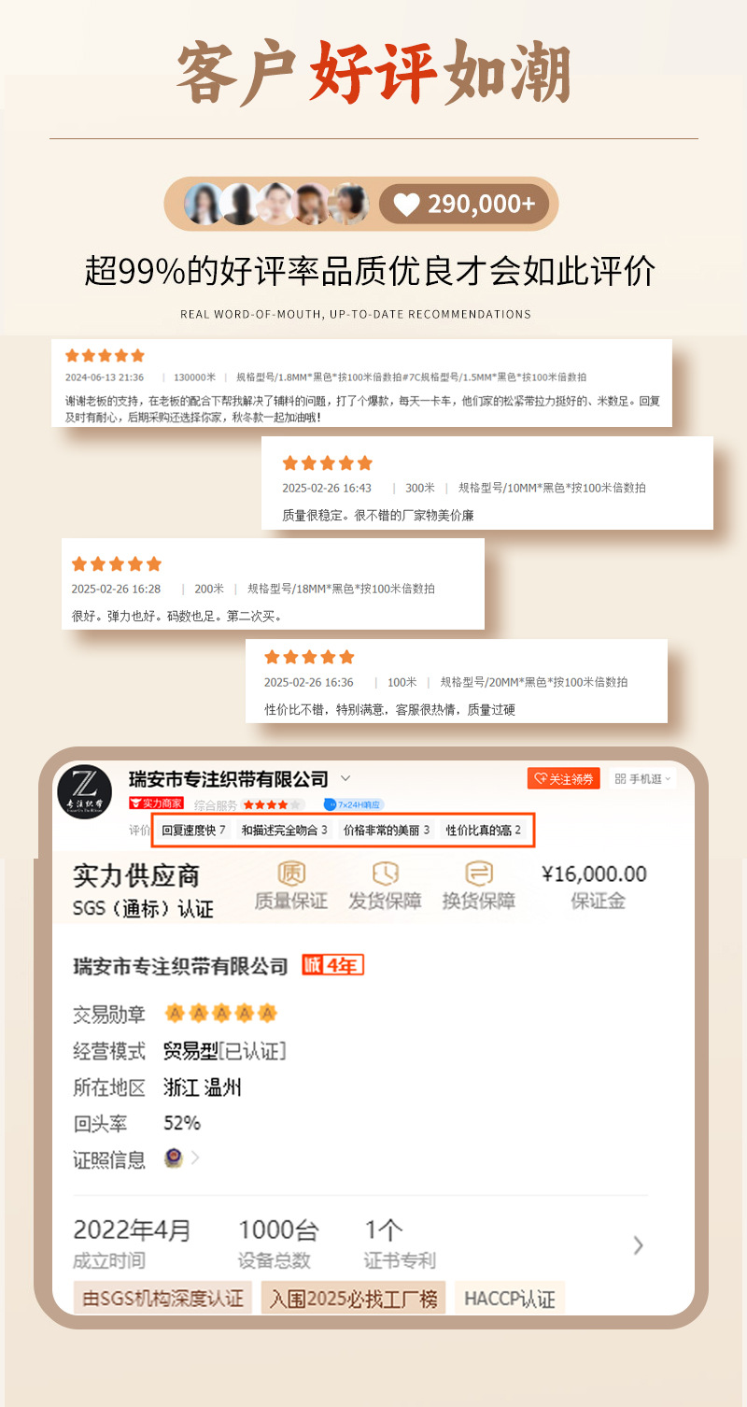Expand dropdown chevron beside company name
Image resolution: width=747 pixels, height=1407 pixels.
[x=345, y=778]
